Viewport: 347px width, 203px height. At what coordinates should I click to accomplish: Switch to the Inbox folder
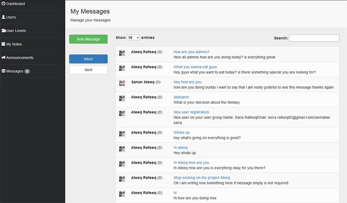[x=88, y=59]
